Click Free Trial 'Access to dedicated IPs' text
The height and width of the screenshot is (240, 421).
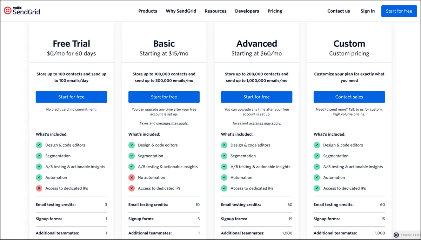pos(67,188)
